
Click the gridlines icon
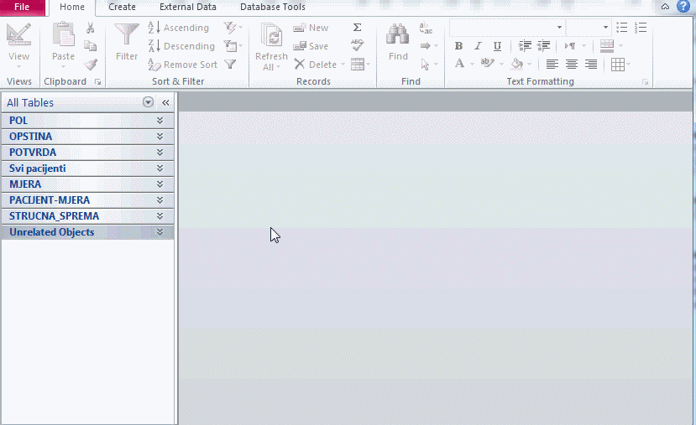click(617, 65)
